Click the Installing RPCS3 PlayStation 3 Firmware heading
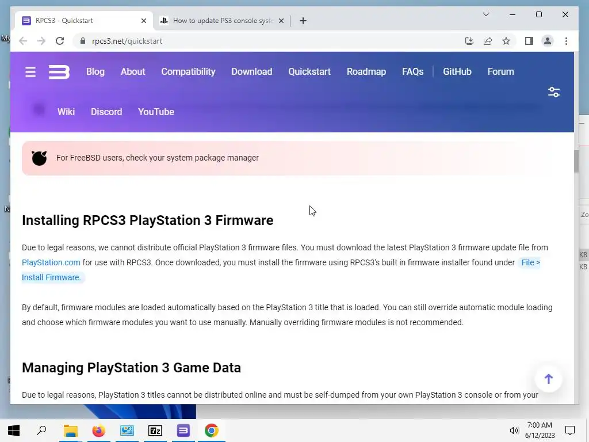Viewport: 589px width, 442px height. pyautogui.click(x=148, y=220)
